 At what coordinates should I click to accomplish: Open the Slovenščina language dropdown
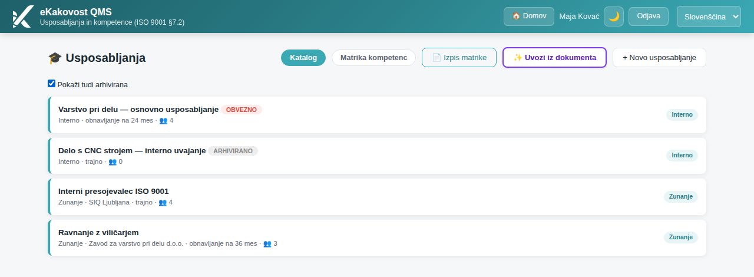[709, 17]
